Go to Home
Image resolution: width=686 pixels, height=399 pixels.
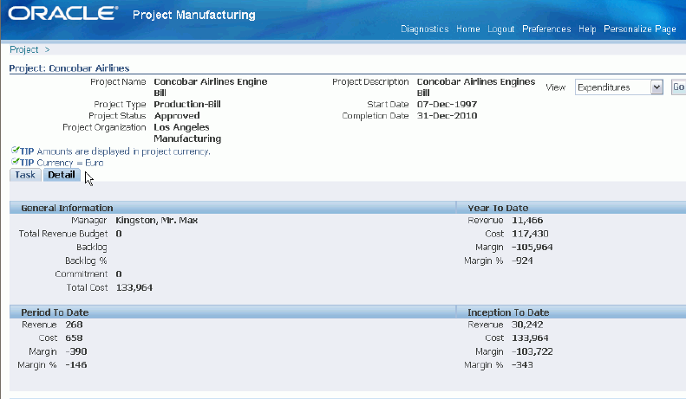468,29
